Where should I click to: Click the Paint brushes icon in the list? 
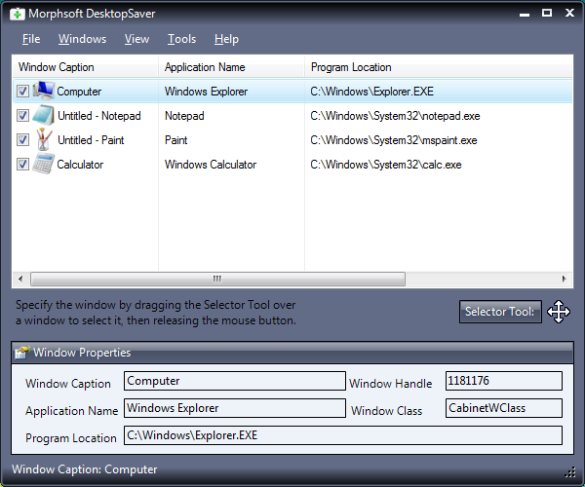tap(44, 139)
